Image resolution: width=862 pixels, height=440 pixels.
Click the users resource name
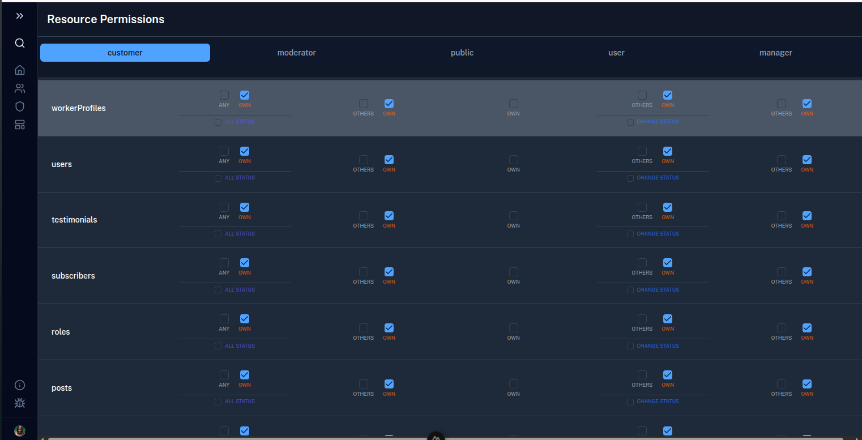62,164
